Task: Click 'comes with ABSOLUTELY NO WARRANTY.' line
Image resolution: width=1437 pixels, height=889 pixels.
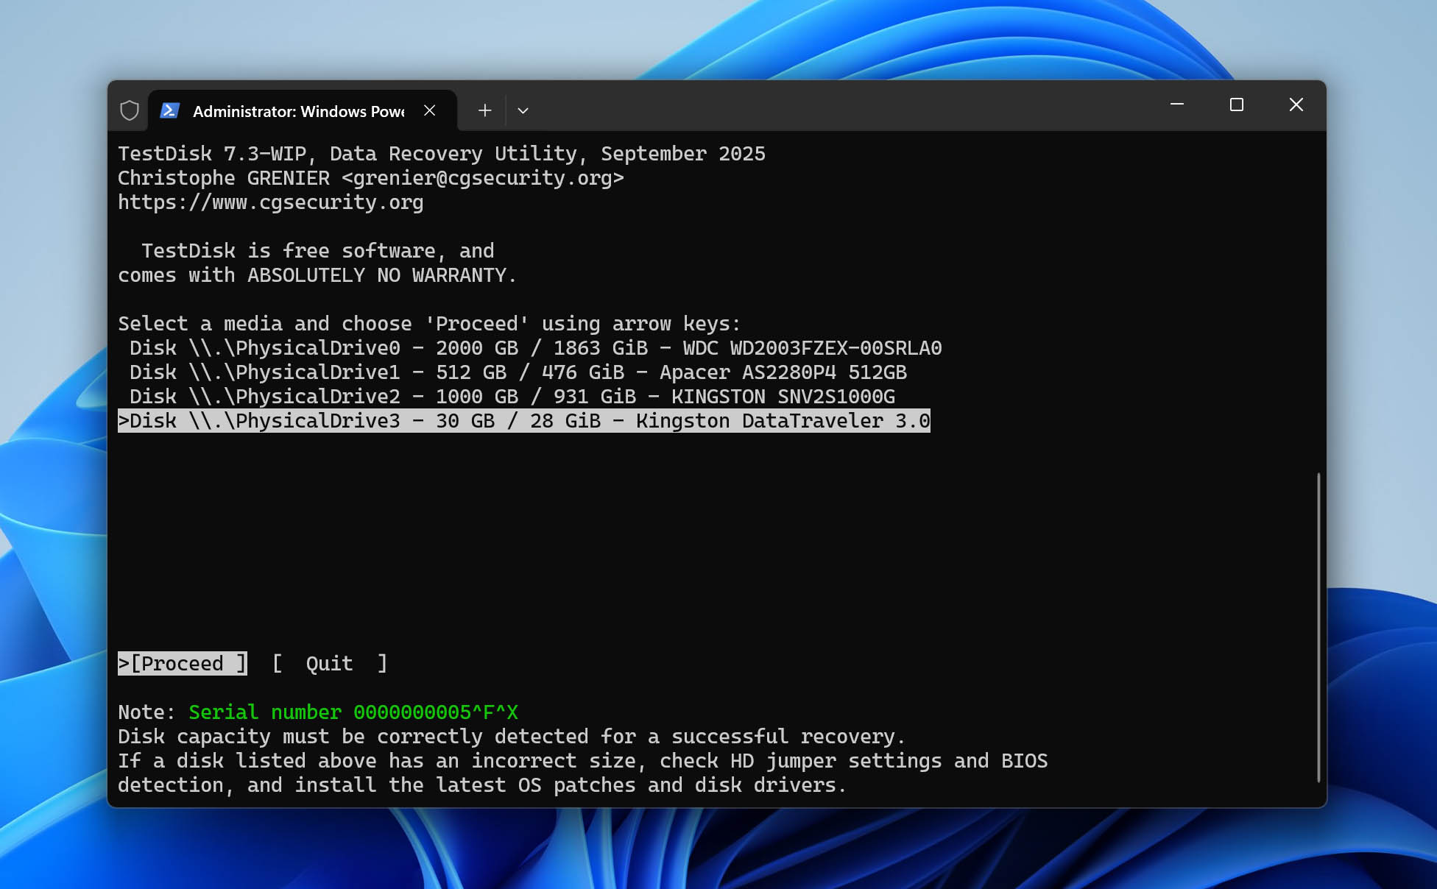Action: 317,275
